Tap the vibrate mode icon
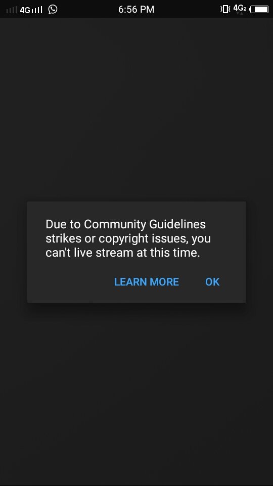273x486 pixels. pyautogui.click(x=225, y=9)
